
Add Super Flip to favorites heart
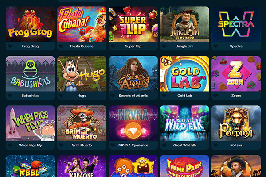coord(113,46)
